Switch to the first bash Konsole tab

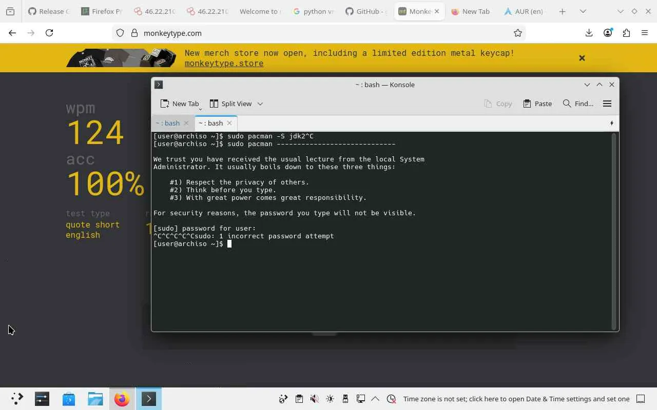[x=168, y=123]
